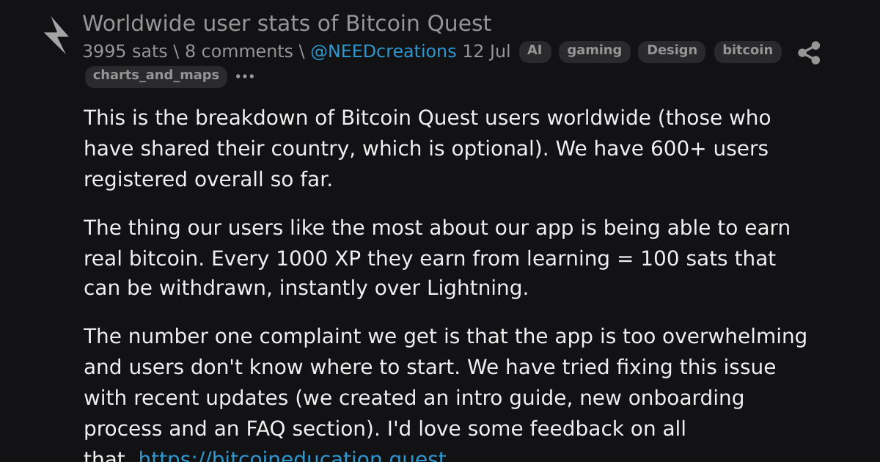View the 8 comments link

coord(239,51)
